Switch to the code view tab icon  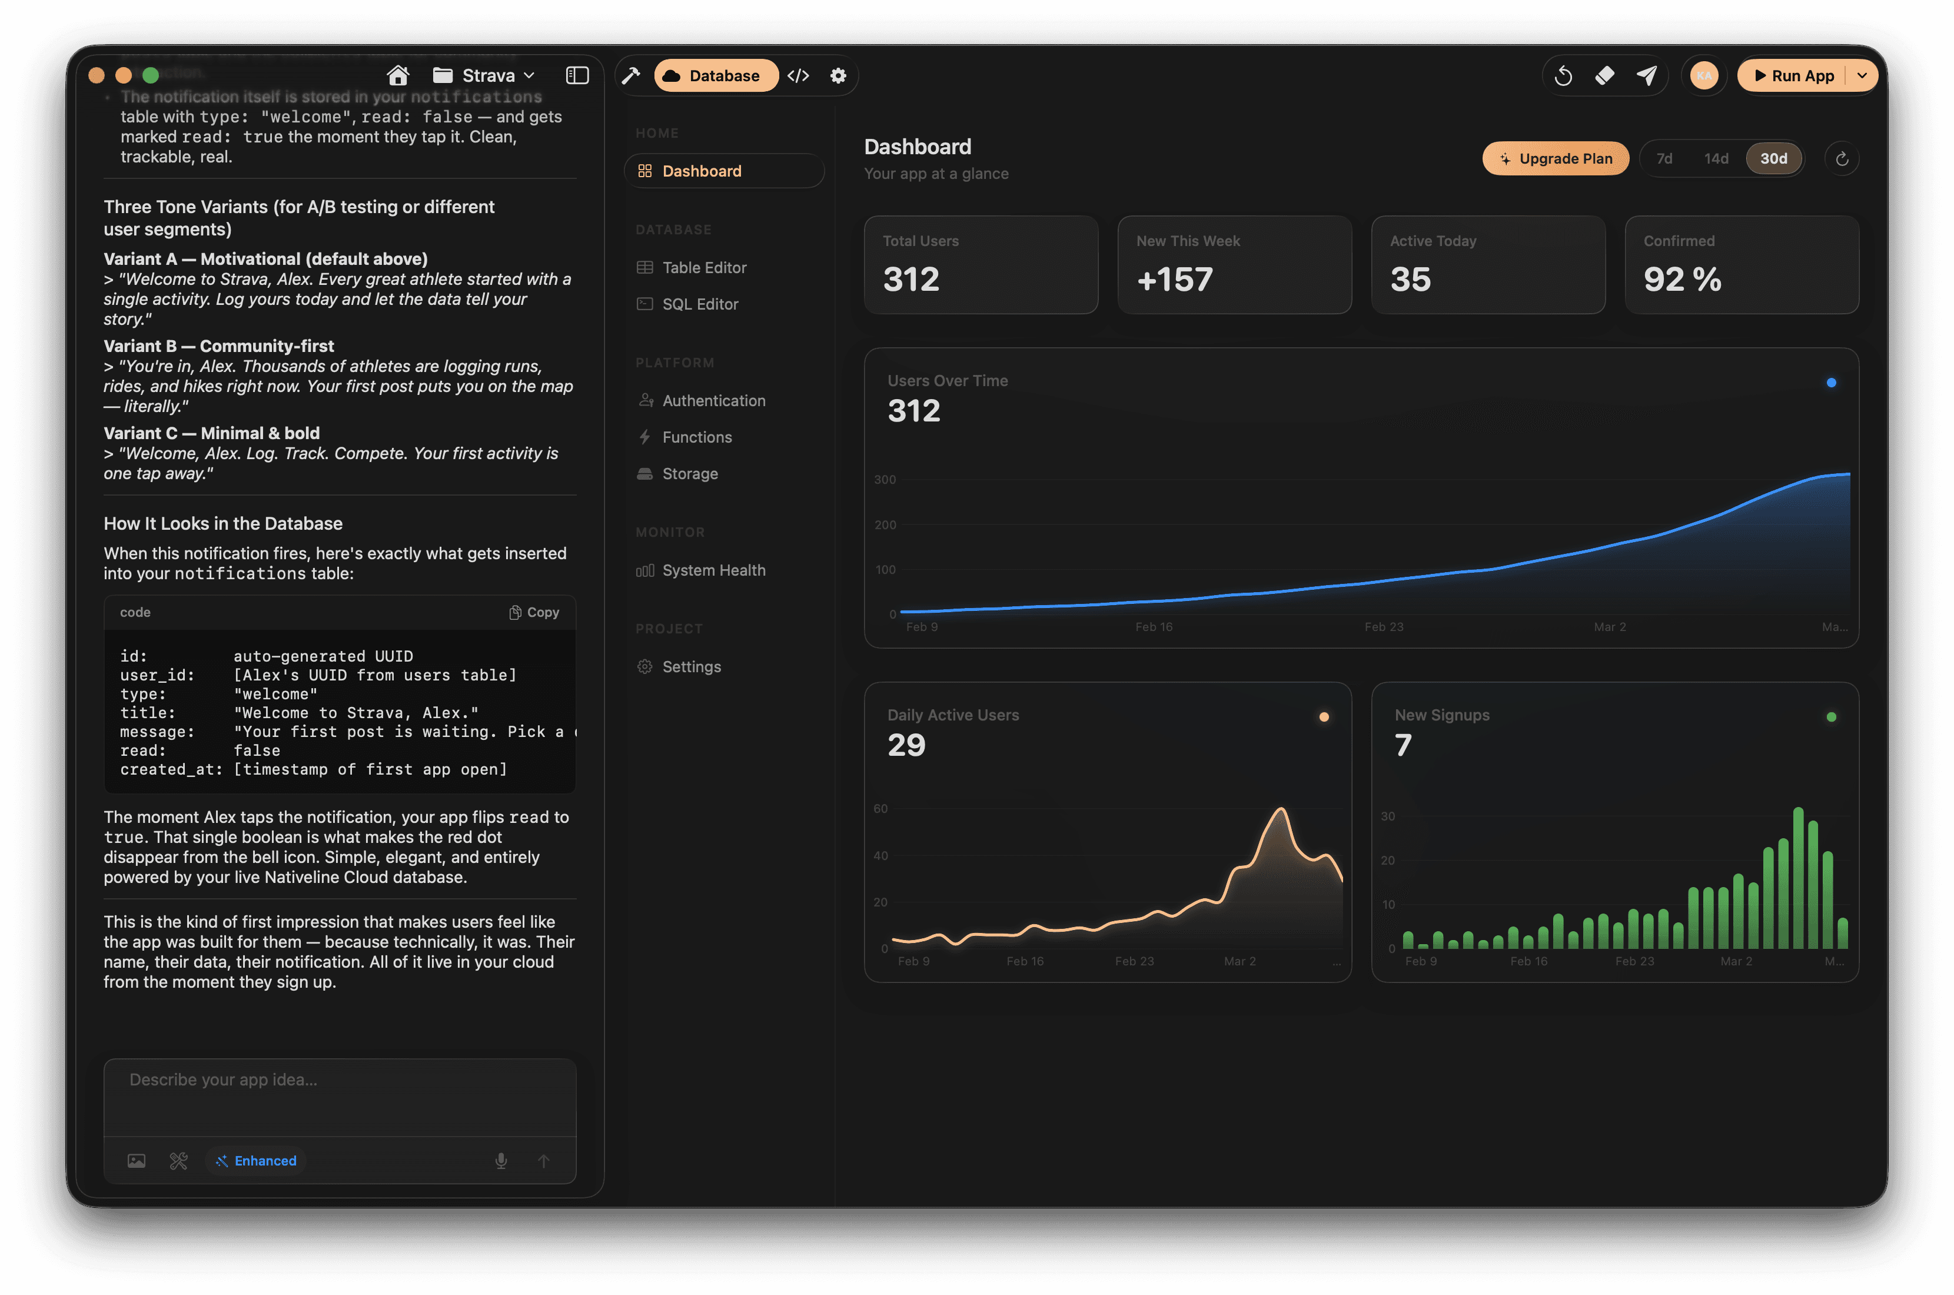(x=798, y=75)
